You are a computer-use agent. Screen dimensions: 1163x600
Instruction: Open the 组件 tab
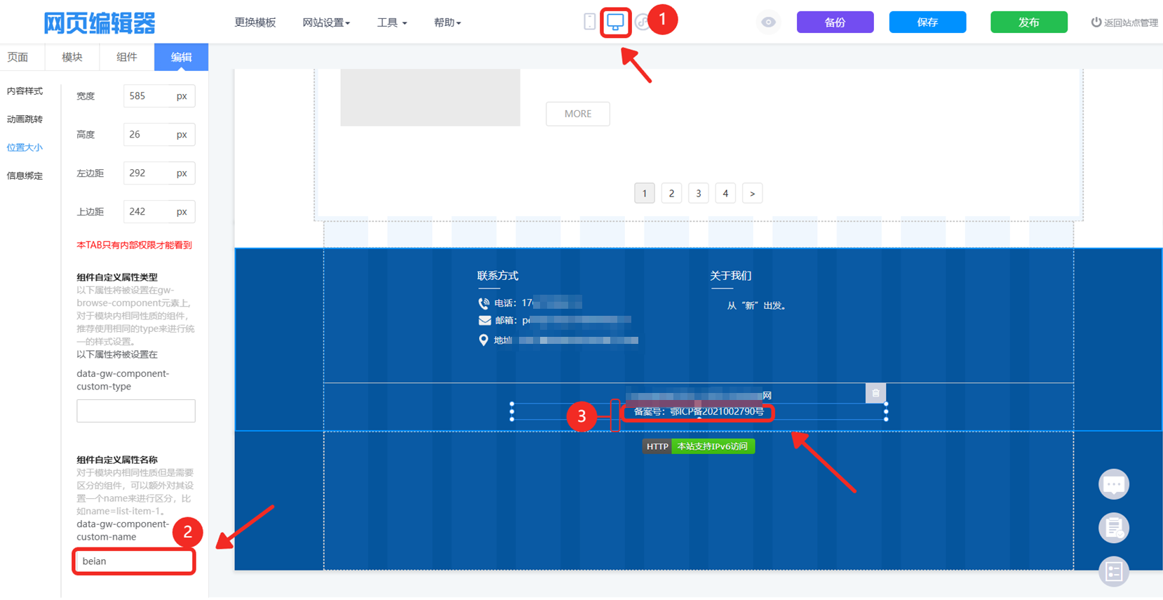point(127,57)
